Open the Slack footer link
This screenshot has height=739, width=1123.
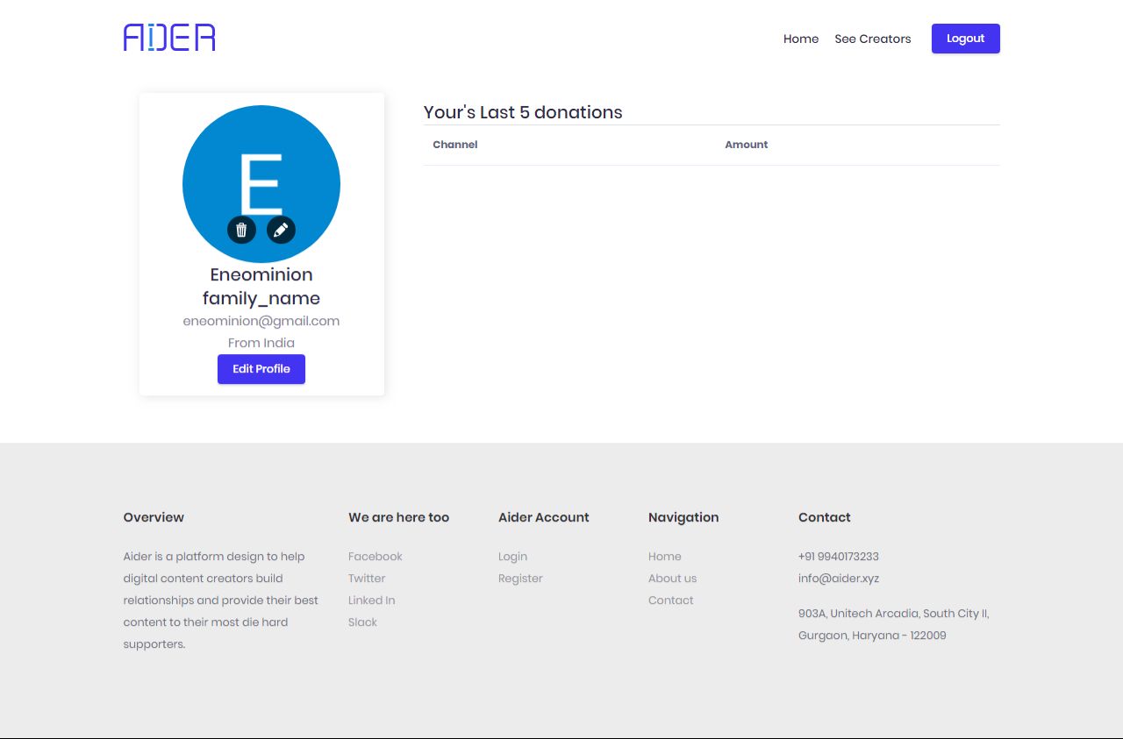point(362,622)
